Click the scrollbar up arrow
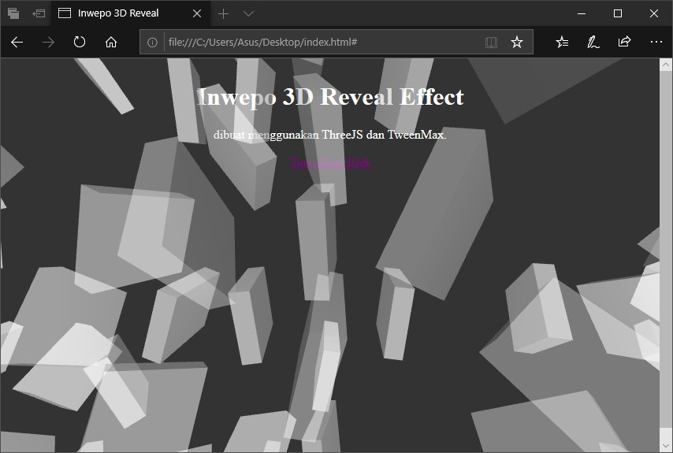 666,65
